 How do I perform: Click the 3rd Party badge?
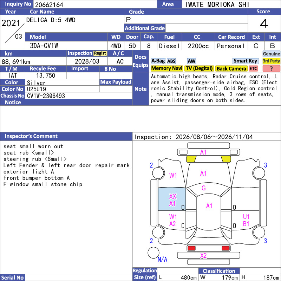click(271, 61)
